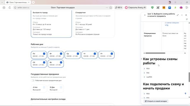Check the 4 Nov holiday checkbox
The image size is (190, 106).
(x=44, y=87)
